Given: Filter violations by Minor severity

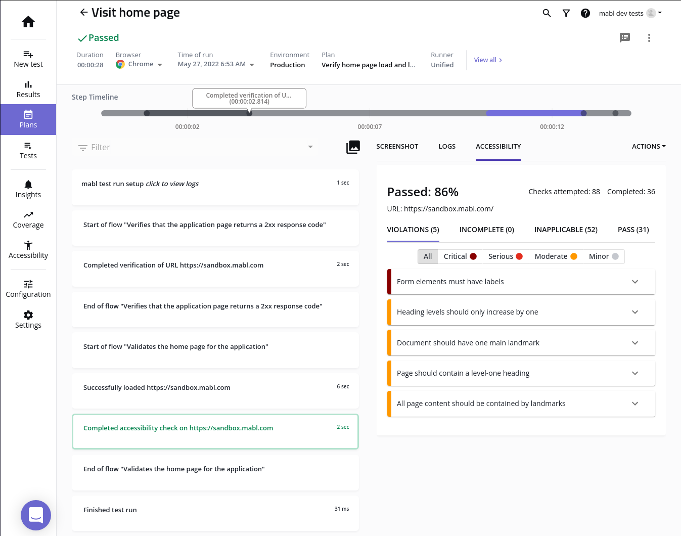Looking at the screenshot, I should (604, 256).
